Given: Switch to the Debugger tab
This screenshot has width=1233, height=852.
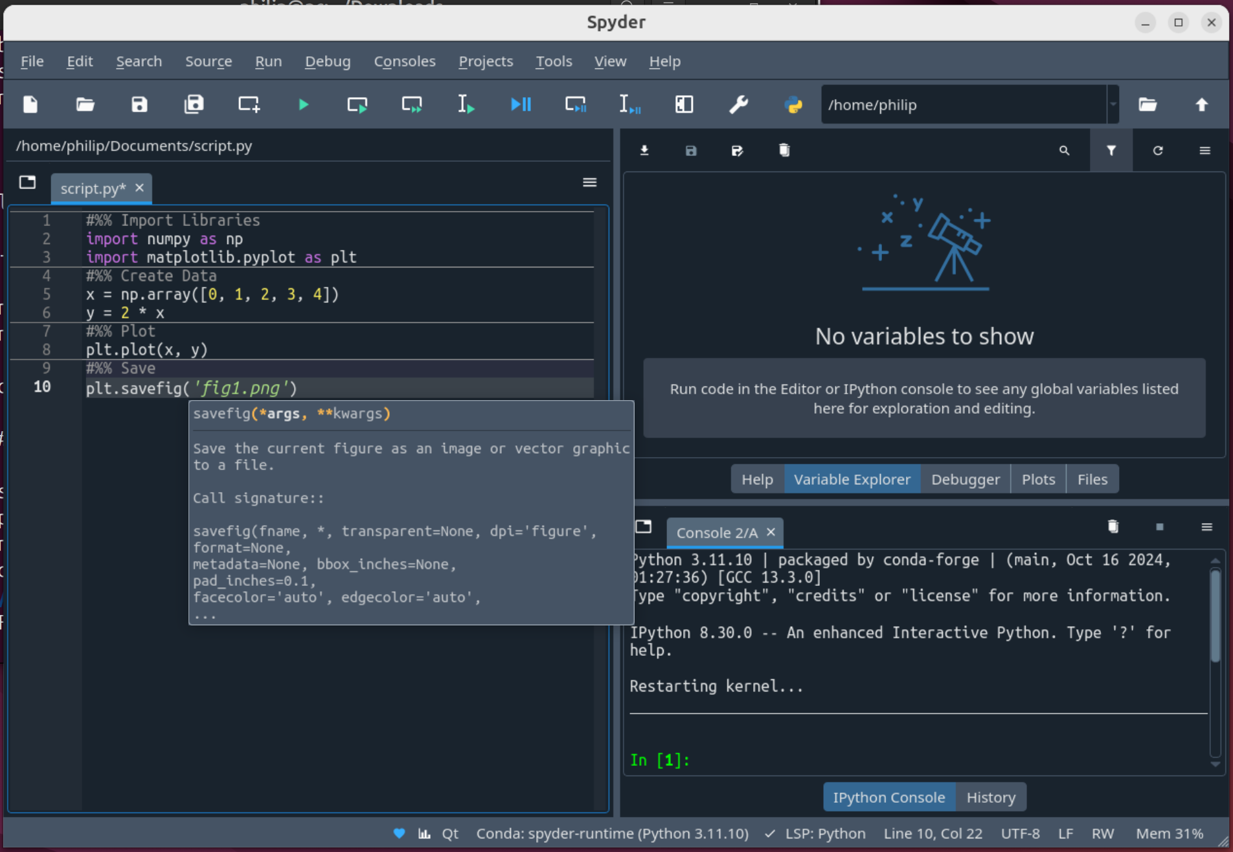Looking at the screenshot, I should click(x=965, y=479).
